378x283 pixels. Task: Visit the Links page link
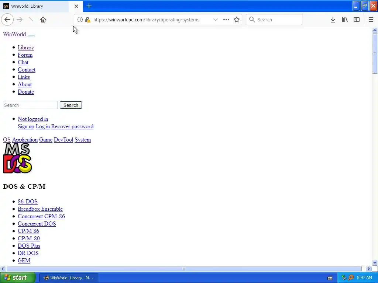(x=24, y=77)
